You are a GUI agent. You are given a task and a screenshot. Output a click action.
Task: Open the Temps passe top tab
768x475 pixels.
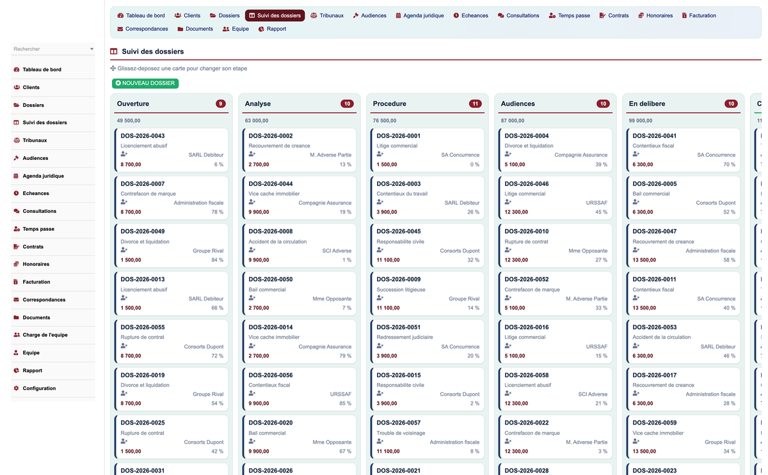570,15
